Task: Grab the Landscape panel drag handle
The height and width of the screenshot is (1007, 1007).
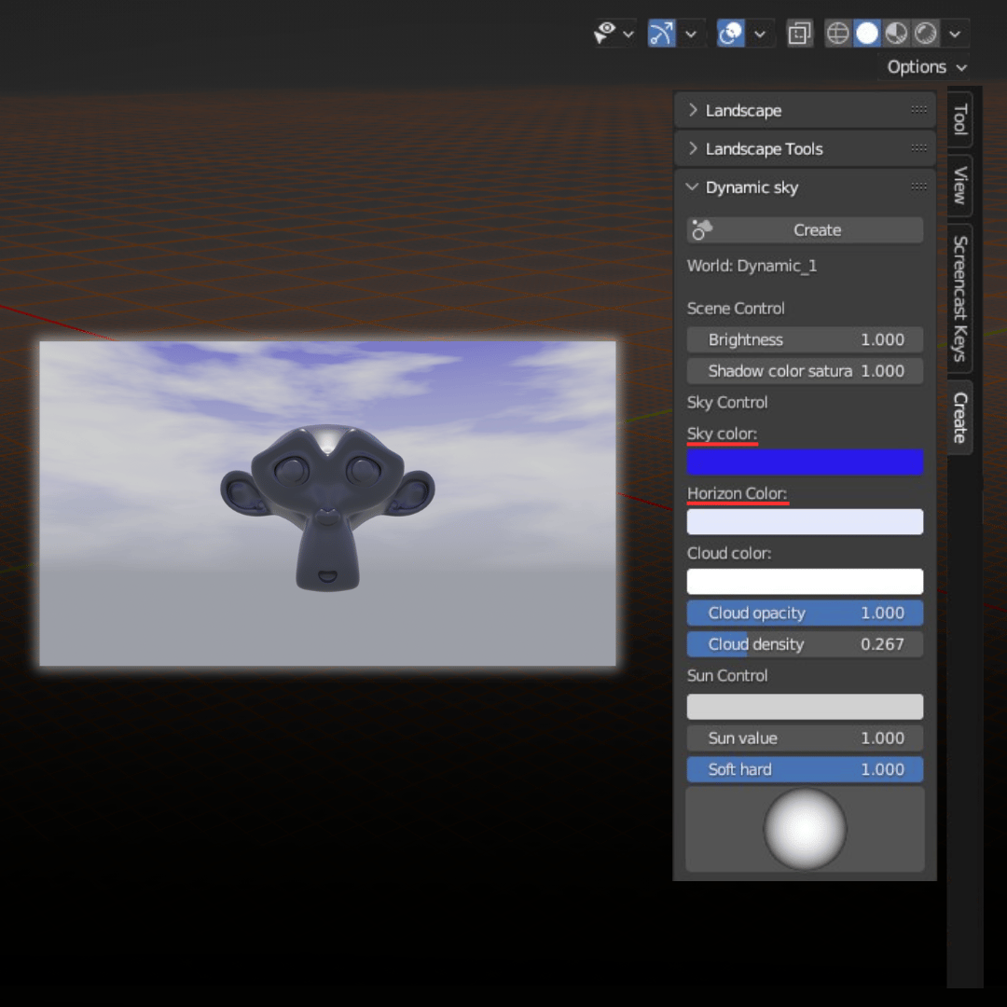Action: (918, 110)
